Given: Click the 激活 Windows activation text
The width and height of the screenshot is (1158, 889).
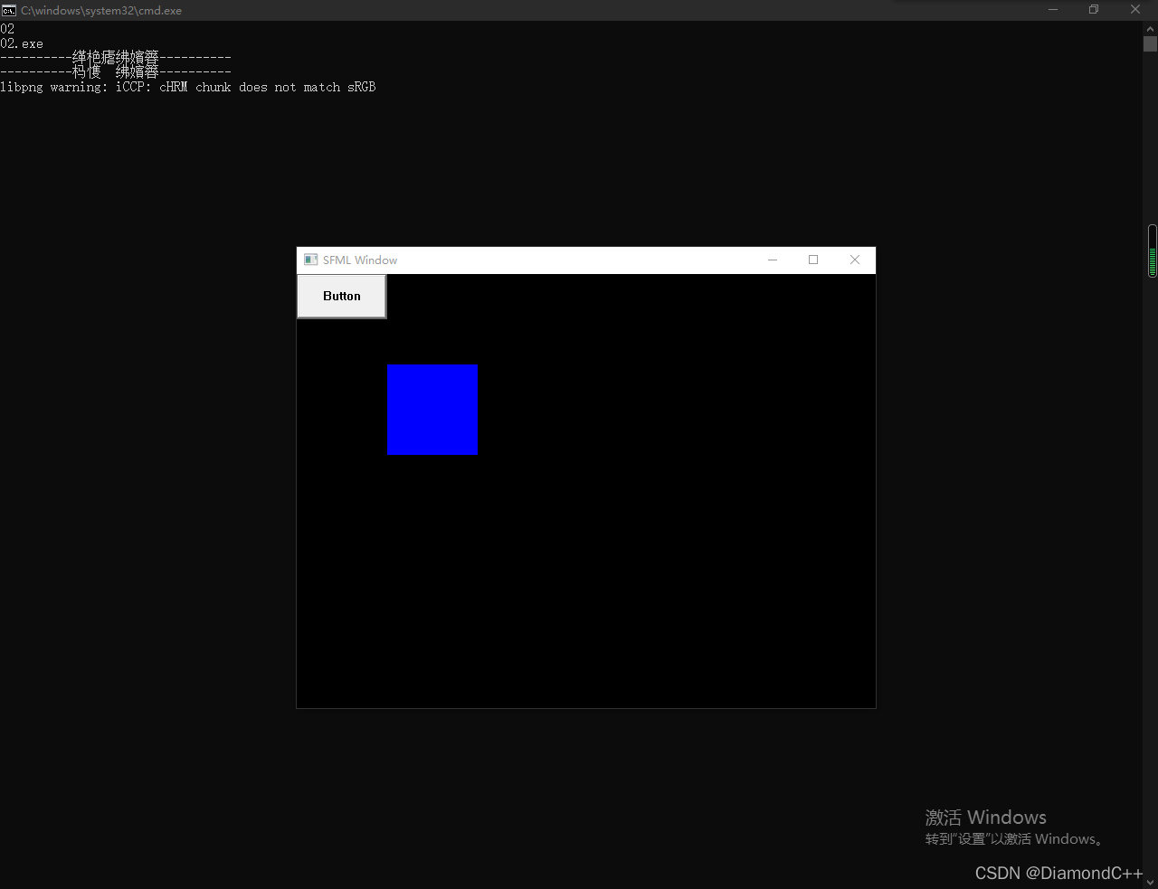Looking at the screenshot, I should coord(985,817).
